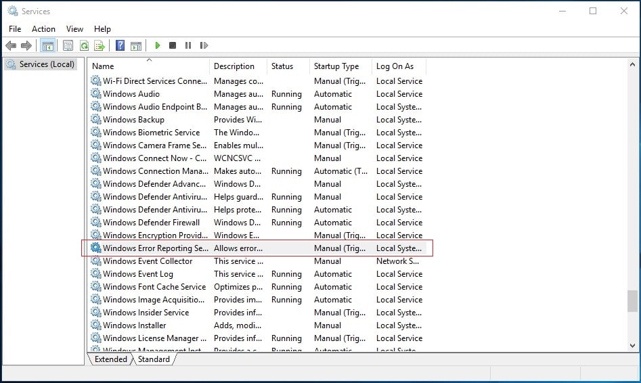Select the Windows Backup gear icon

point(95,119)
